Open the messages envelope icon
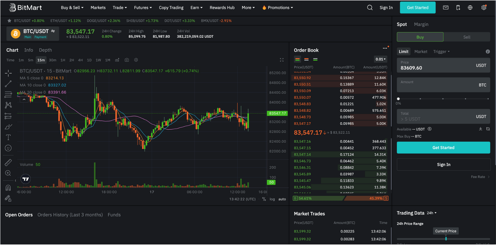The image size is (496, 245). click(x=445, y=8)
